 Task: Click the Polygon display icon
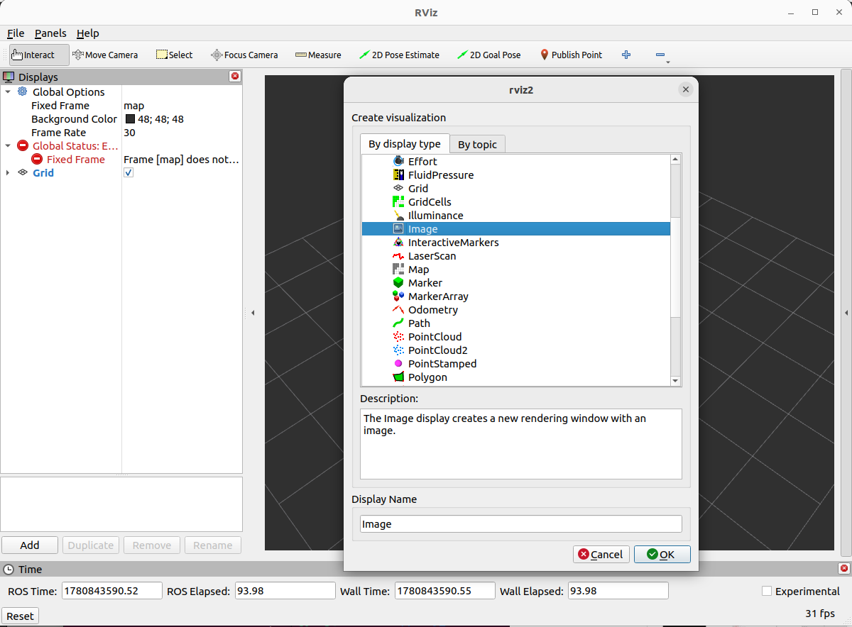[398, 377]
